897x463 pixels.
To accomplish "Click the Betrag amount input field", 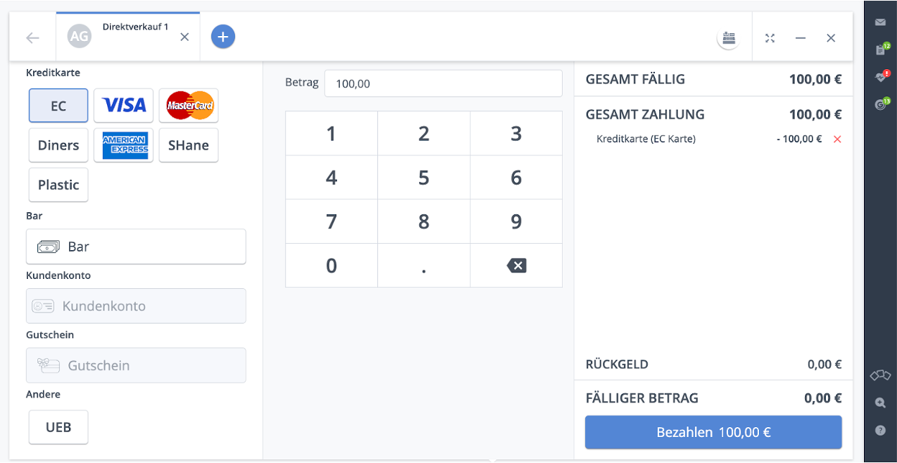I will tap(443, 83).
